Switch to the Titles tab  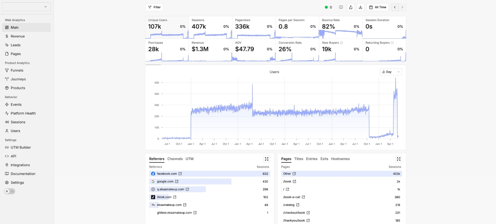coord(299,159)
